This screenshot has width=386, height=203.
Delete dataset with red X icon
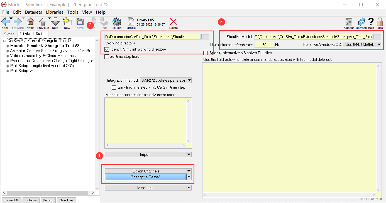(x=173, y=22)
